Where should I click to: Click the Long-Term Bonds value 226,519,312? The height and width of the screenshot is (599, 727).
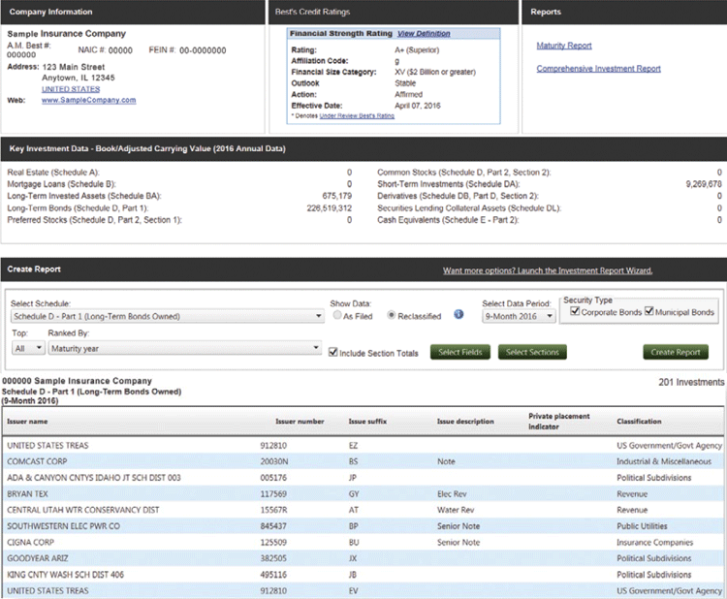pyautogui.click(x=330, y=208)
